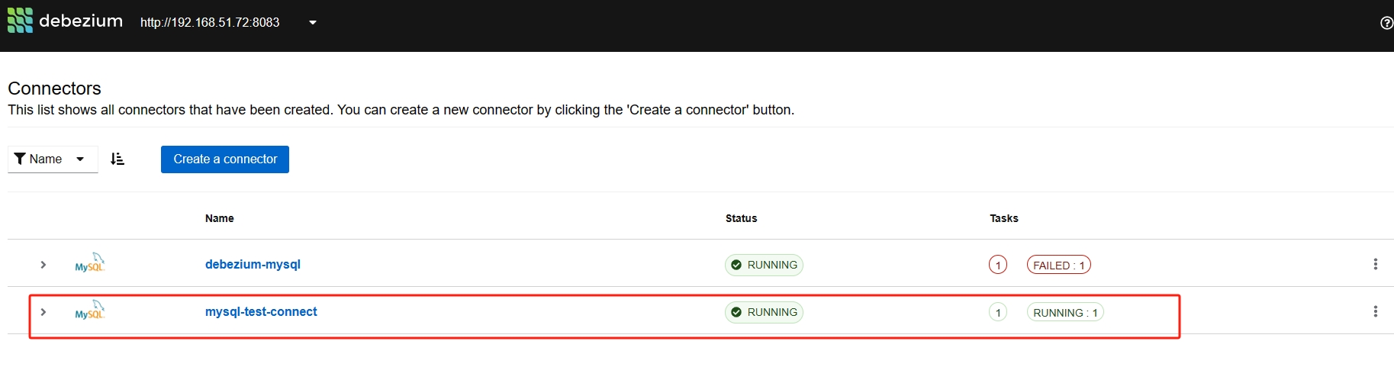Viewport: 1394px width, 367px height.
Task: Open the help question mark icon
Action: pyautogui.click(x=1386, y=23)
